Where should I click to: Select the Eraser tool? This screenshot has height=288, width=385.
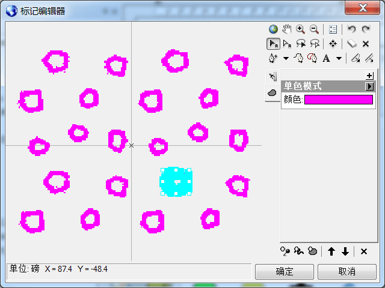pos(351,44)
